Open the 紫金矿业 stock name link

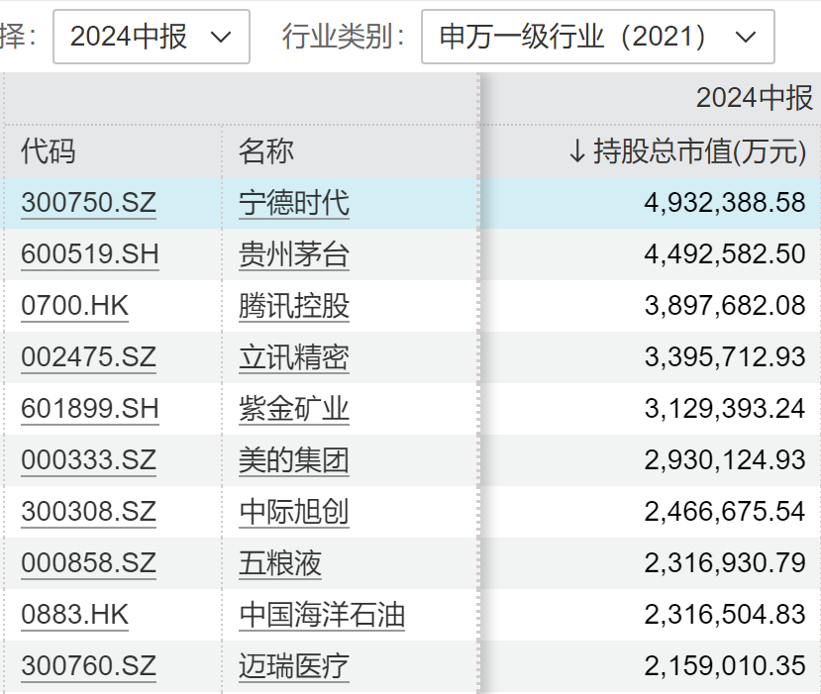tap(294, 408)
